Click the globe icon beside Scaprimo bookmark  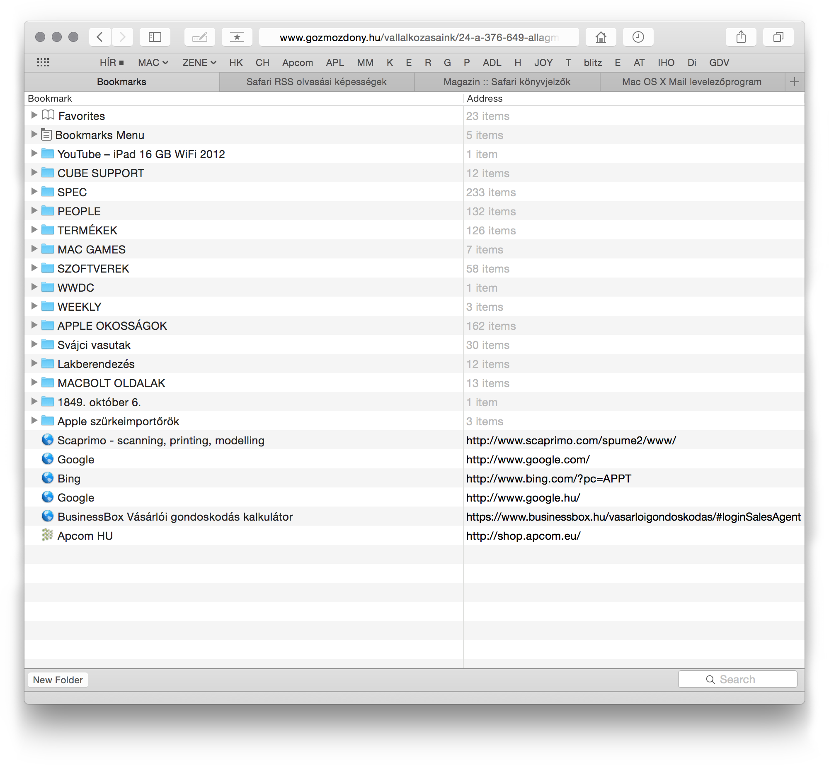48,440
